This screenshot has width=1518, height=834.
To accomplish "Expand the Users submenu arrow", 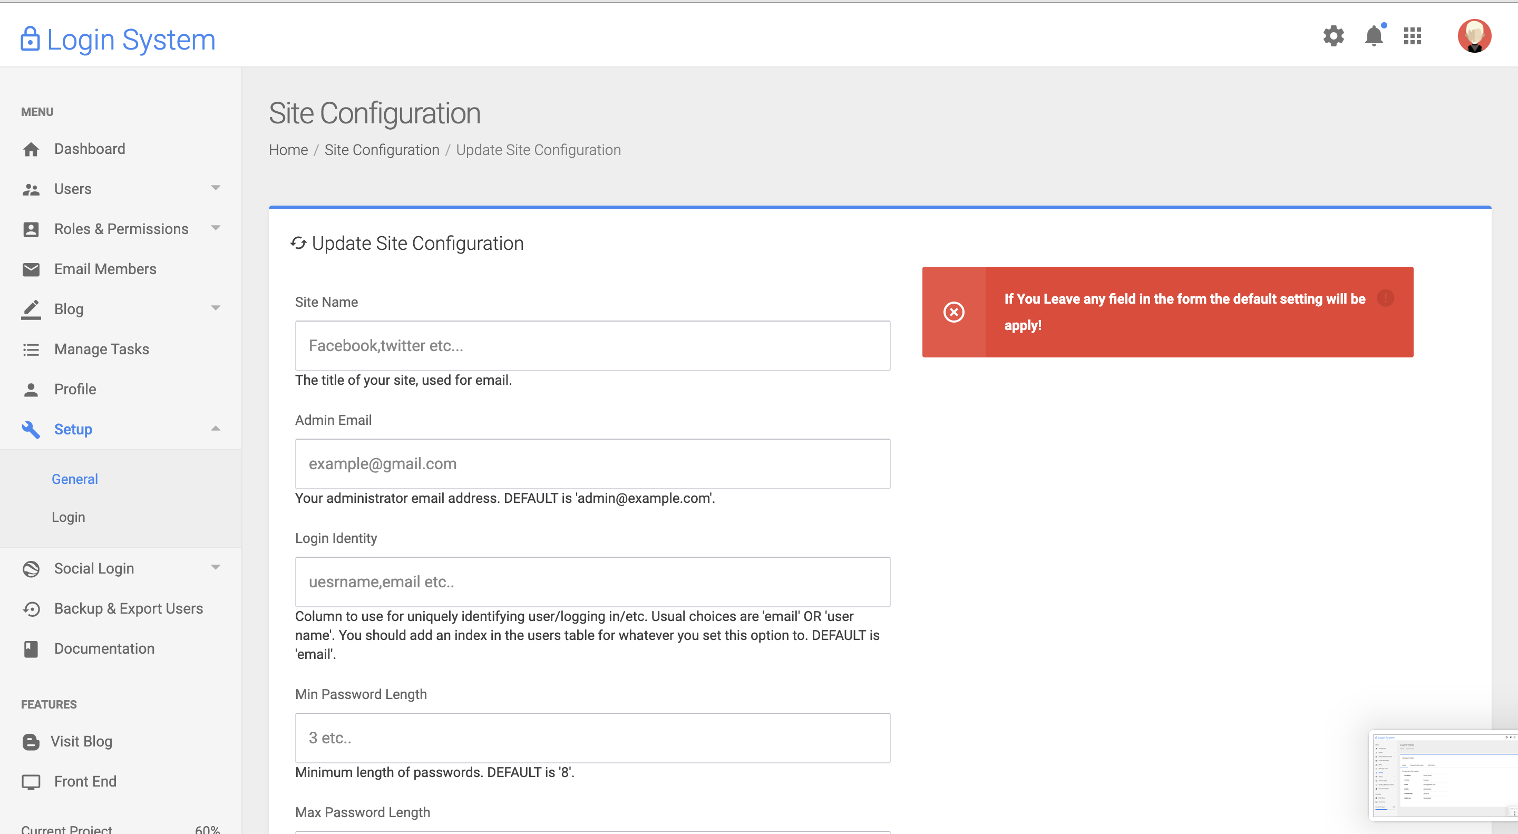I will pyautogui.click(x=215, y=188).
